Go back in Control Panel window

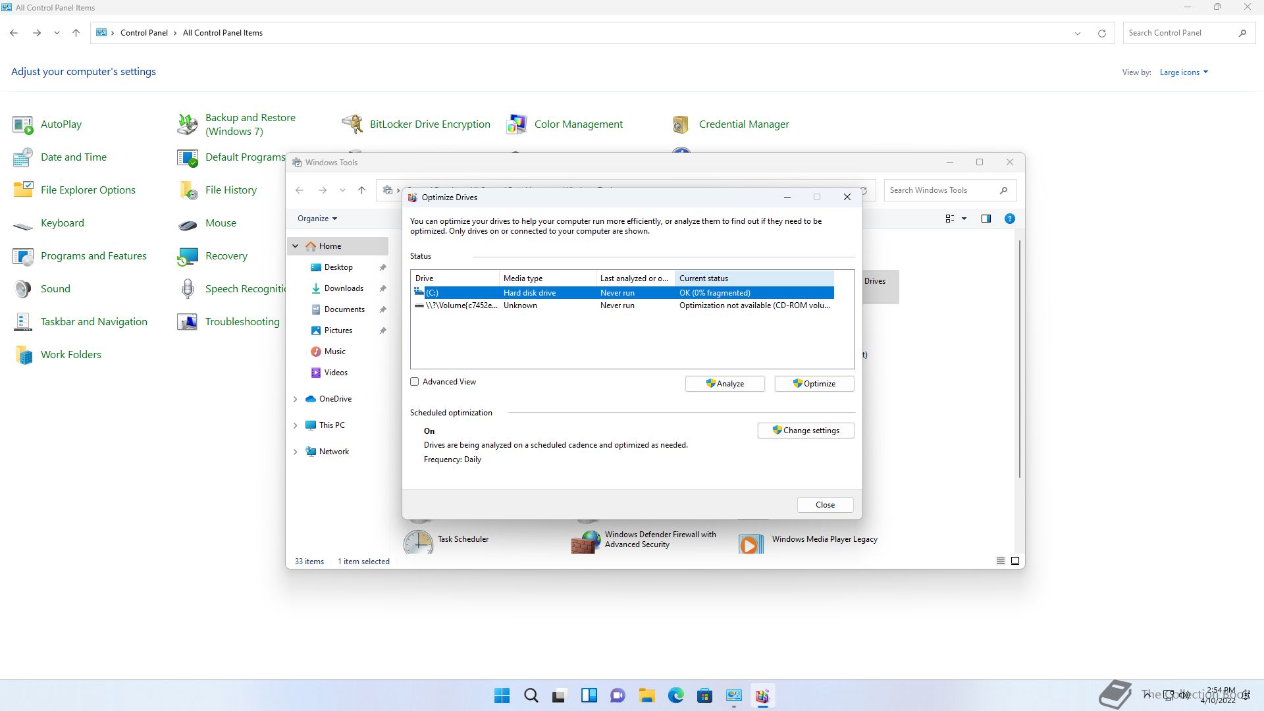coord(14,33)
